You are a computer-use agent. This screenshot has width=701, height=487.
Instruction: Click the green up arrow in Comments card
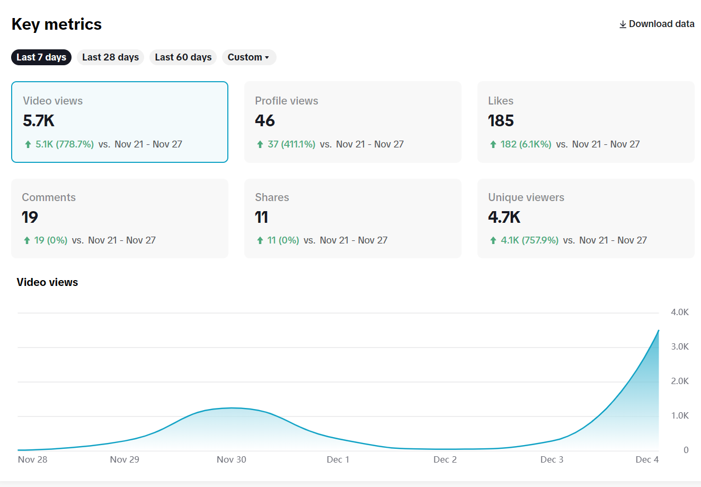click(27, 240)
